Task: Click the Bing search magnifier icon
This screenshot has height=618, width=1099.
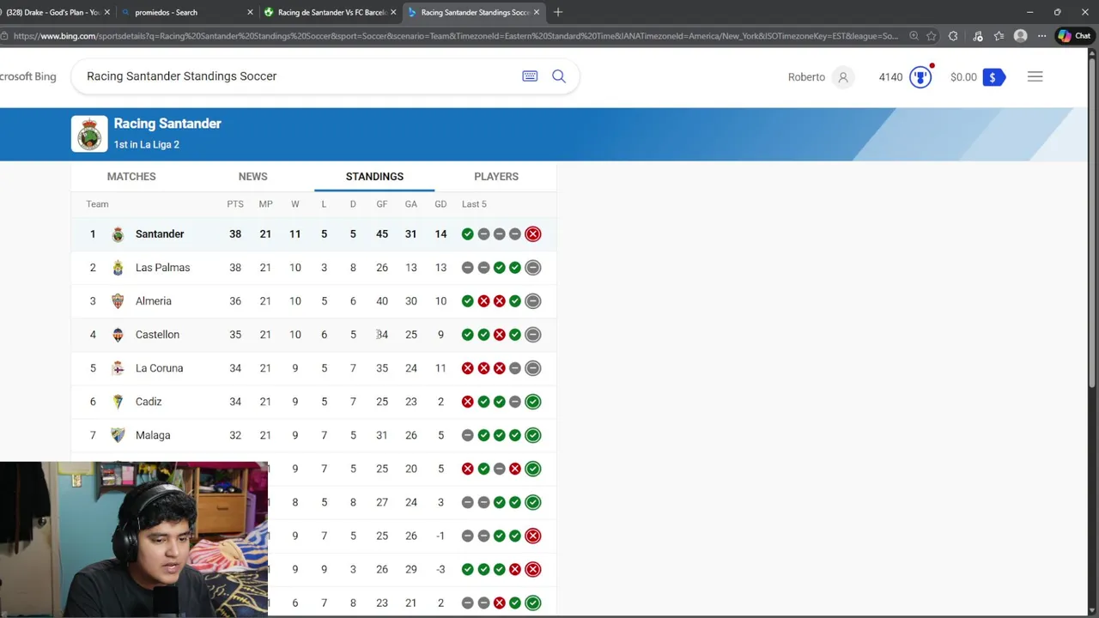Action: 559,76
